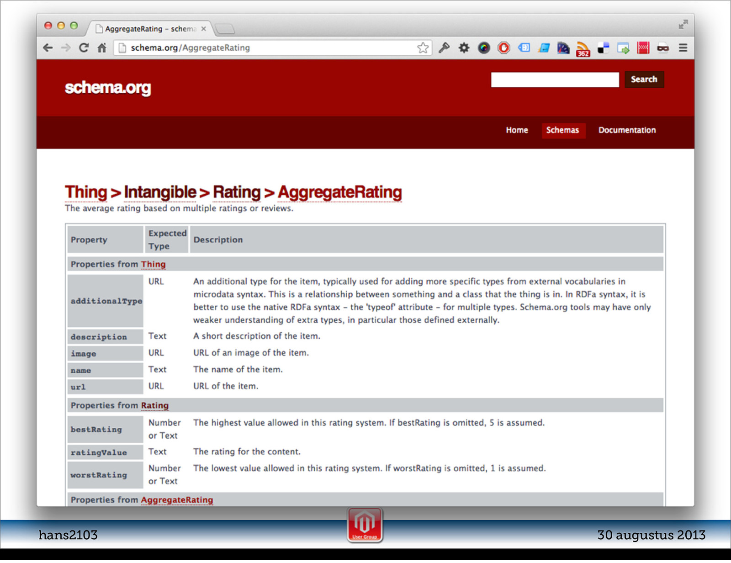Click the 'hans2103' footer text
This screenshot has height=563, width=731.
[68, 535]
